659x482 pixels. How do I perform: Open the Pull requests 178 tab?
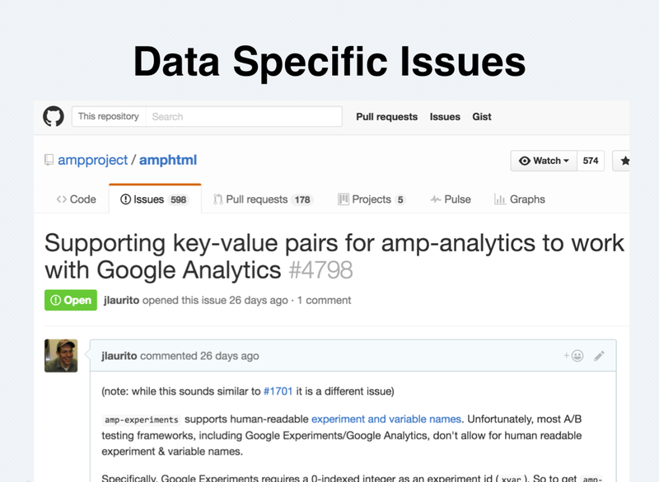point(263,199)
